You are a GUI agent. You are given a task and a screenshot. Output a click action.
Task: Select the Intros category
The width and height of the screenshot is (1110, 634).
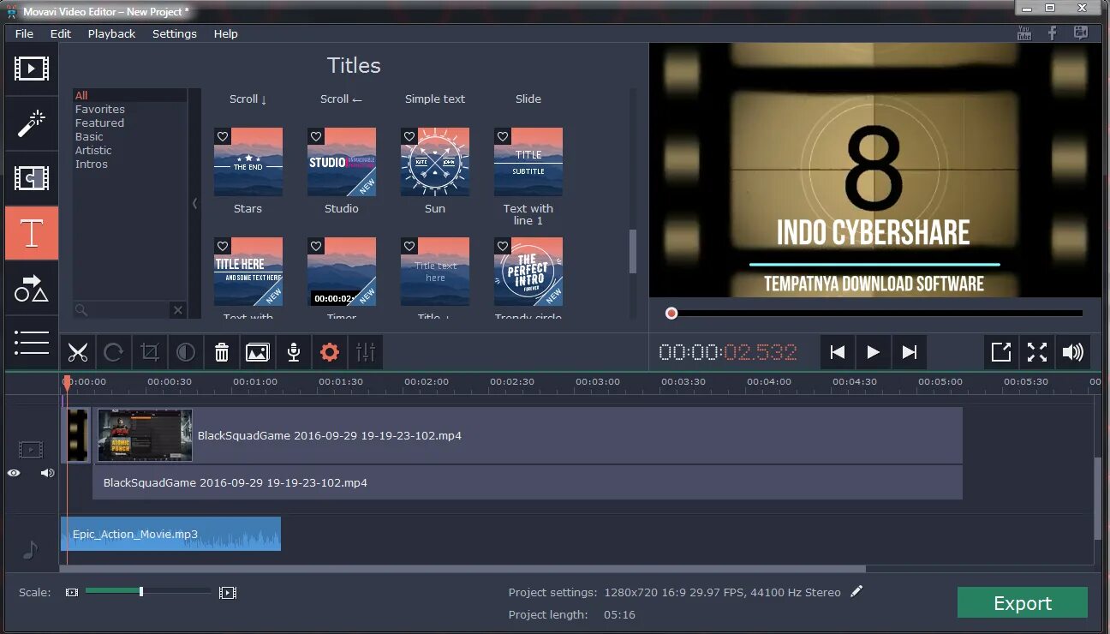coord(92,164)
